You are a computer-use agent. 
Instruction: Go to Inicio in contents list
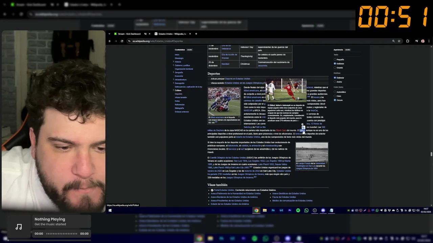point(177,55)
